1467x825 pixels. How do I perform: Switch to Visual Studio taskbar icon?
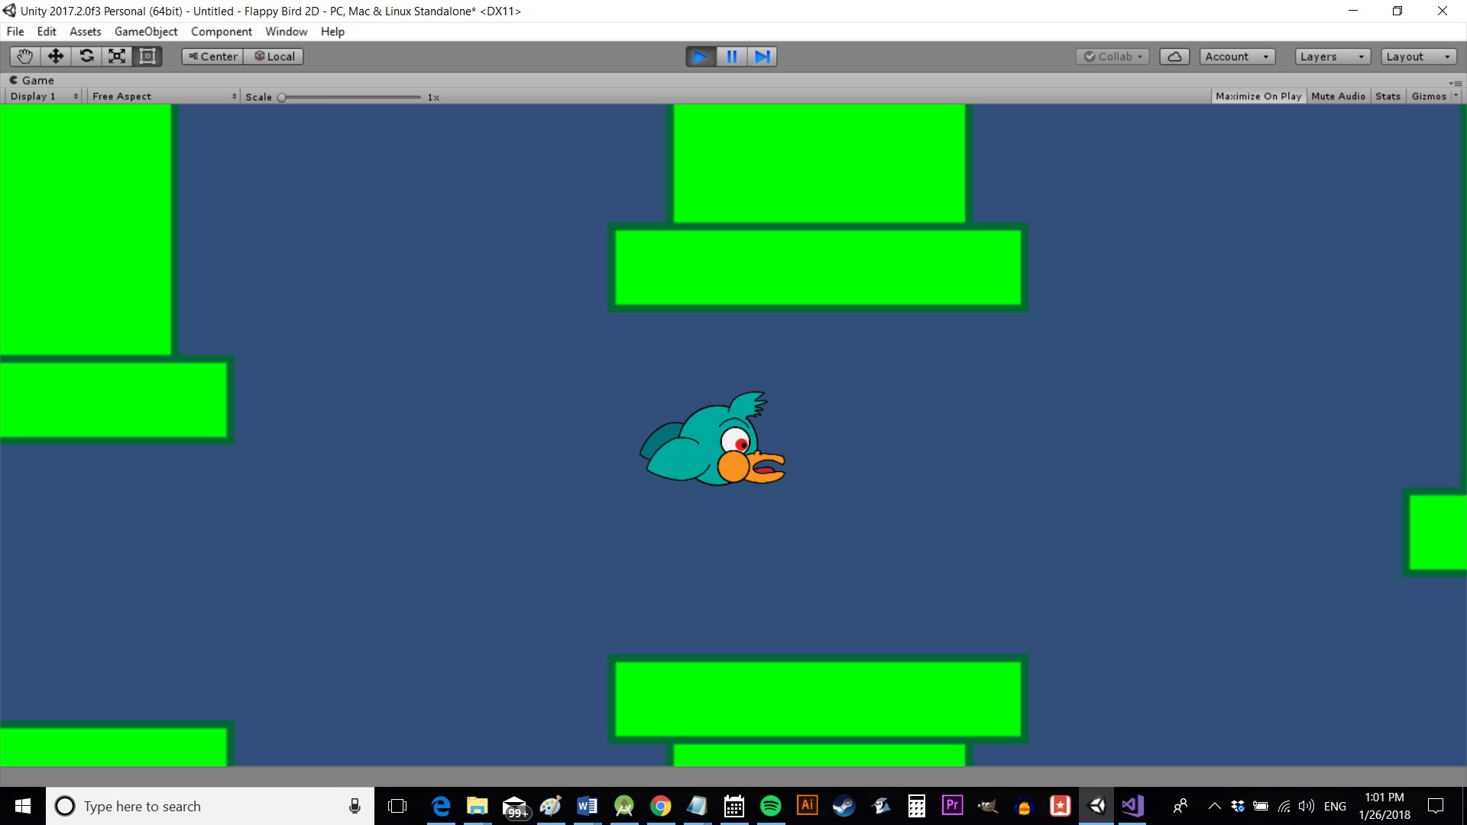1133,806
